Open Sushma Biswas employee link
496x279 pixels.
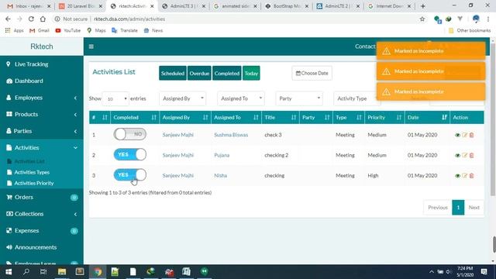pos(231,135)
